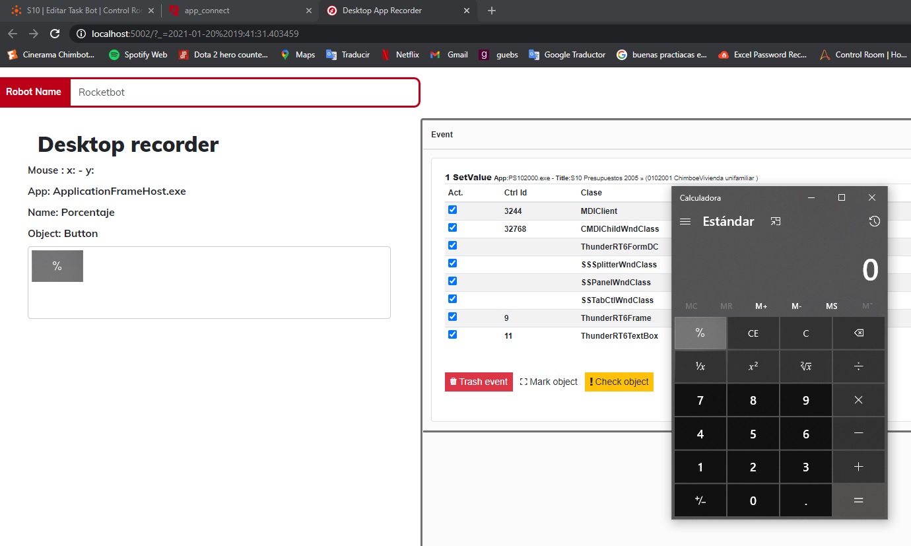Uncheck the SSPanelWndClass row checkbox
Image resolution: width=911 pixels, height=546 pixels.
[452, 281]
